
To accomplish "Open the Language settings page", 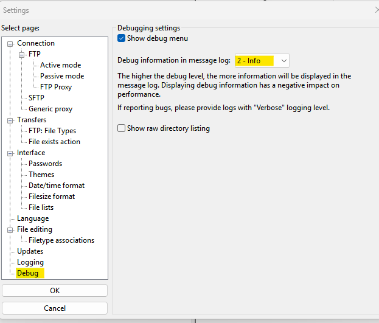I will 33,218.
